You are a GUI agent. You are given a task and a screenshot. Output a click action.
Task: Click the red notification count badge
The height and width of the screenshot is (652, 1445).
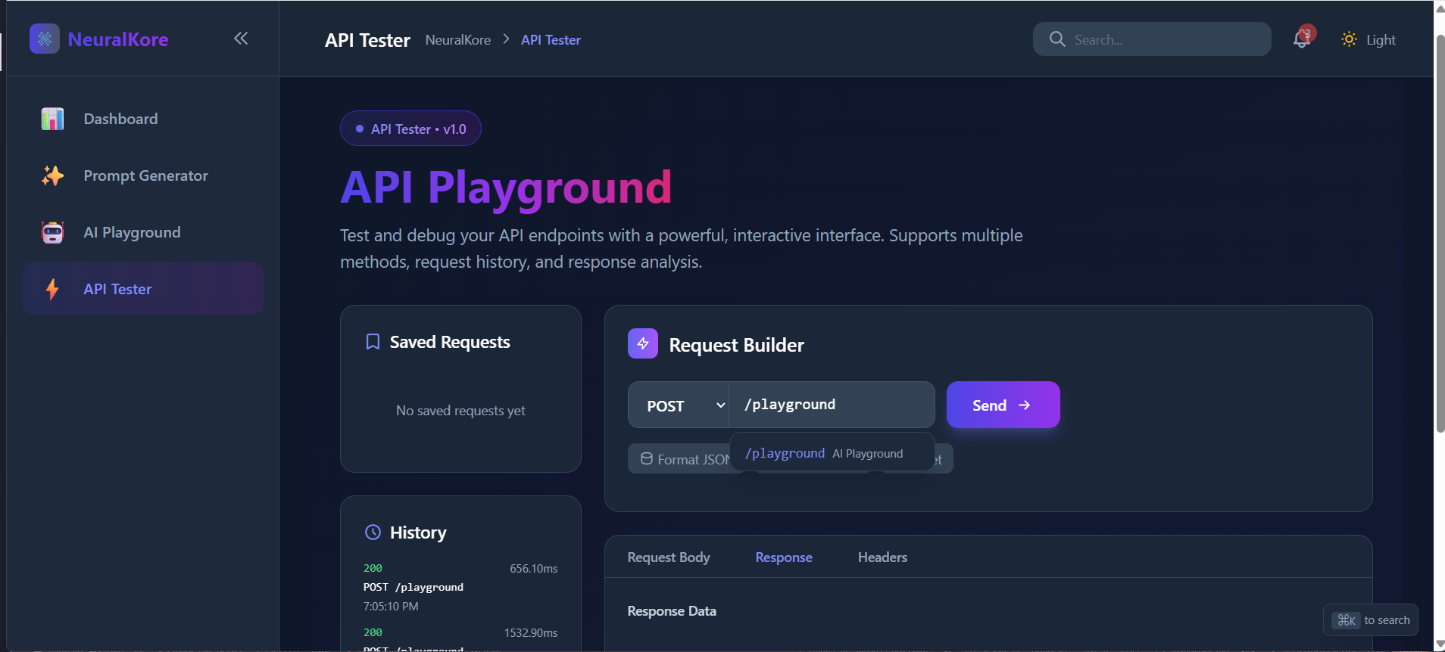coord(1307,33)
